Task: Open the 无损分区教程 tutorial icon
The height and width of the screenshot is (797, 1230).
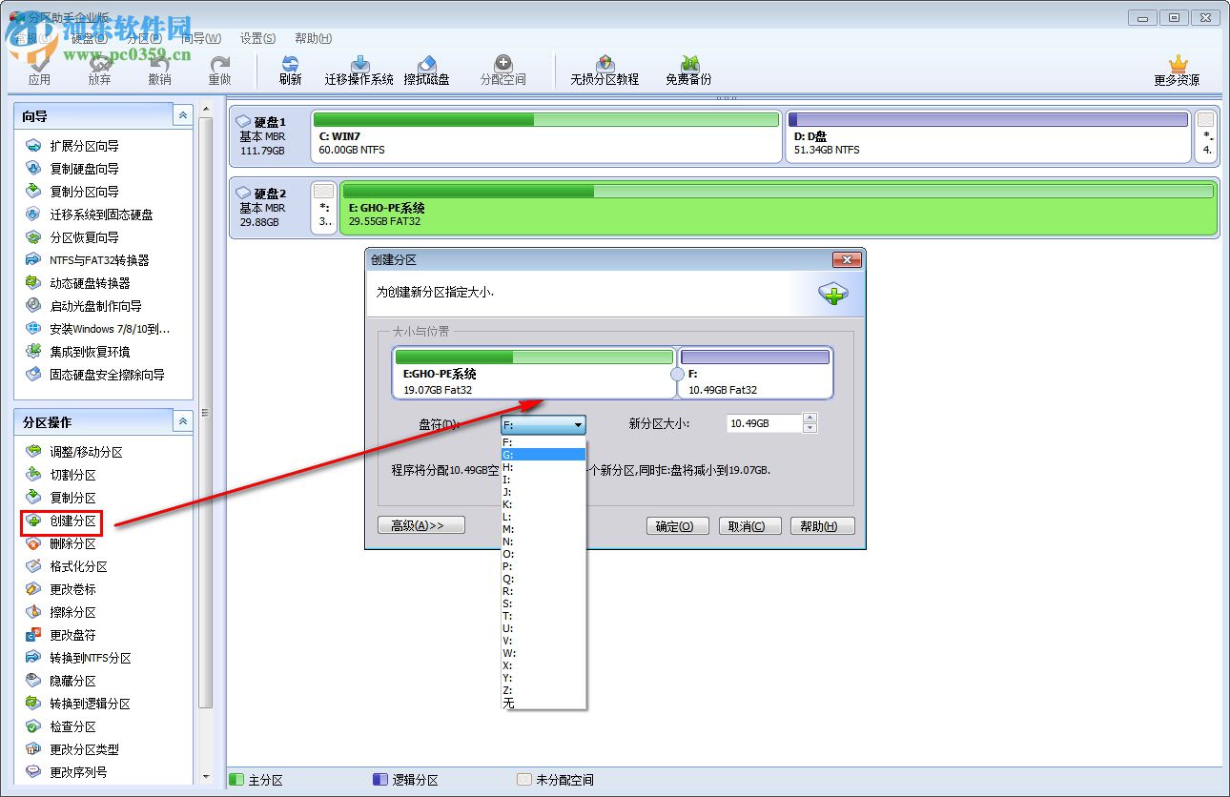Action: click(x=605, y=69)
